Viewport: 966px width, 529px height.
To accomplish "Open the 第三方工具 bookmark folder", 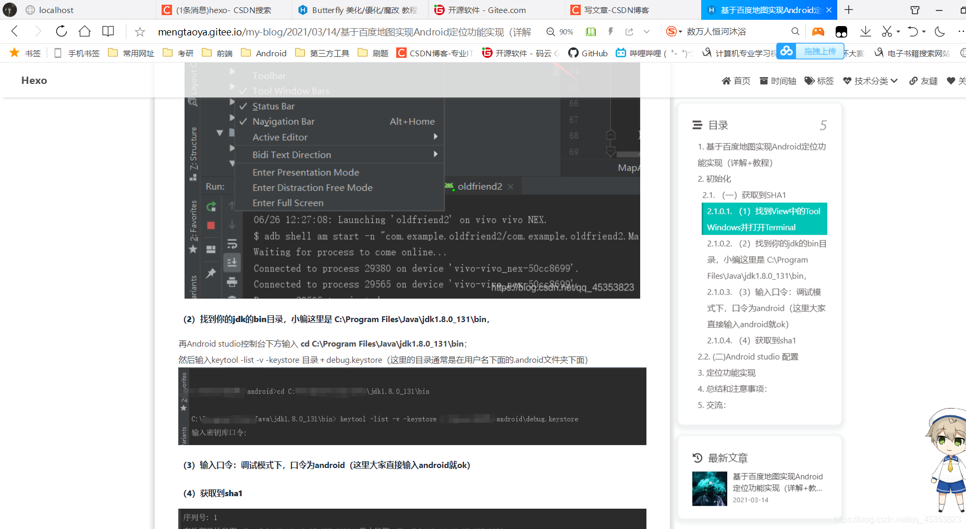I will tap(322, 53).
